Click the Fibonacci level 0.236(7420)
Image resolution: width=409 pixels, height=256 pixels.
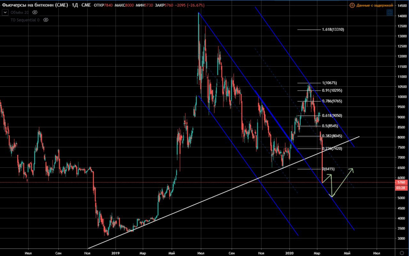click(x=332, y=148)
